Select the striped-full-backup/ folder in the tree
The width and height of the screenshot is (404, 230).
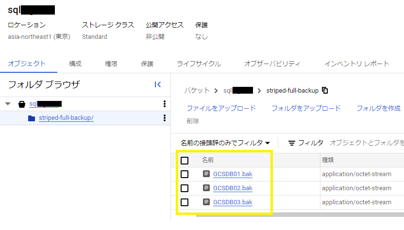pos(66,118)
